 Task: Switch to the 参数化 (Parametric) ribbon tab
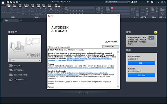pyautogui.click(x=26, y=5)
